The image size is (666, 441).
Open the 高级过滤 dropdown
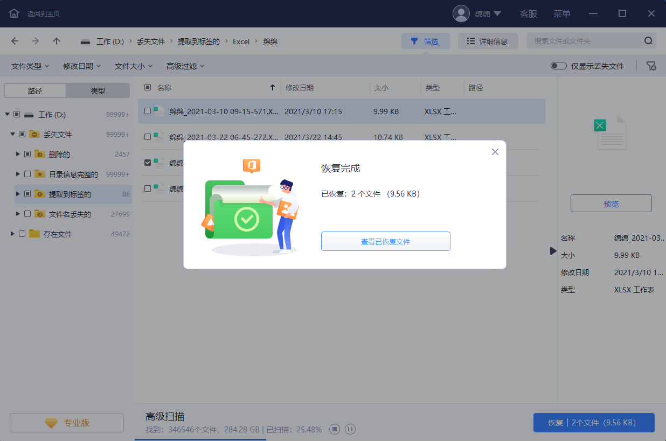click(185, 66)
